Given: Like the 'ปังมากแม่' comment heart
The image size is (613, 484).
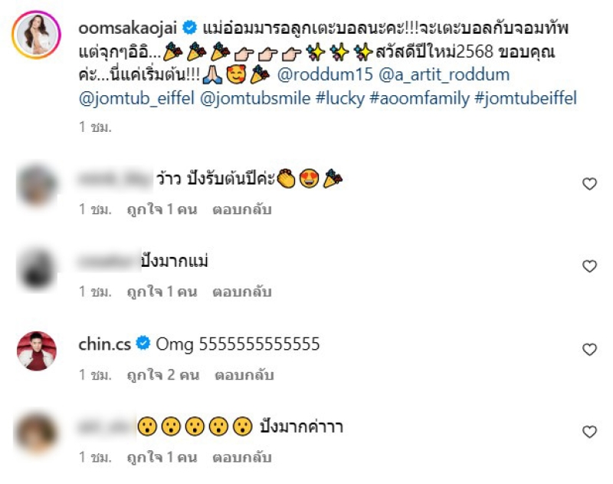Looking at the screenshot, I should coord(589,266).
